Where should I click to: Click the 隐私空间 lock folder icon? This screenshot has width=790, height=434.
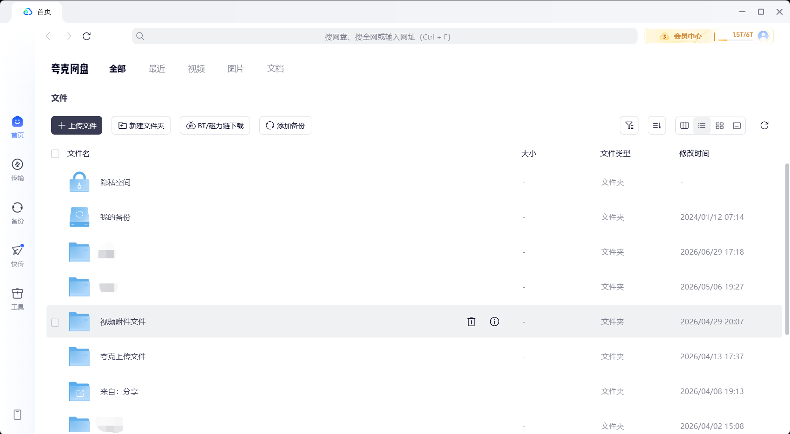[79, 182]
